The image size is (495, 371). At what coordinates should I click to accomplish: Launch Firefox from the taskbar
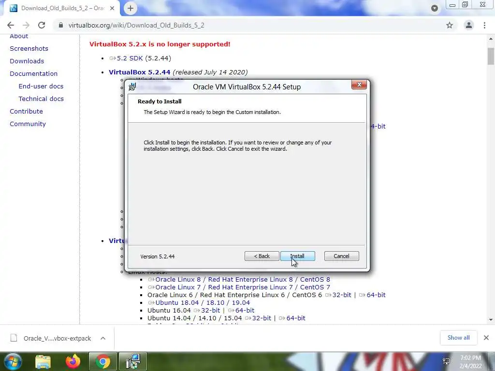(x=73, y=361)
